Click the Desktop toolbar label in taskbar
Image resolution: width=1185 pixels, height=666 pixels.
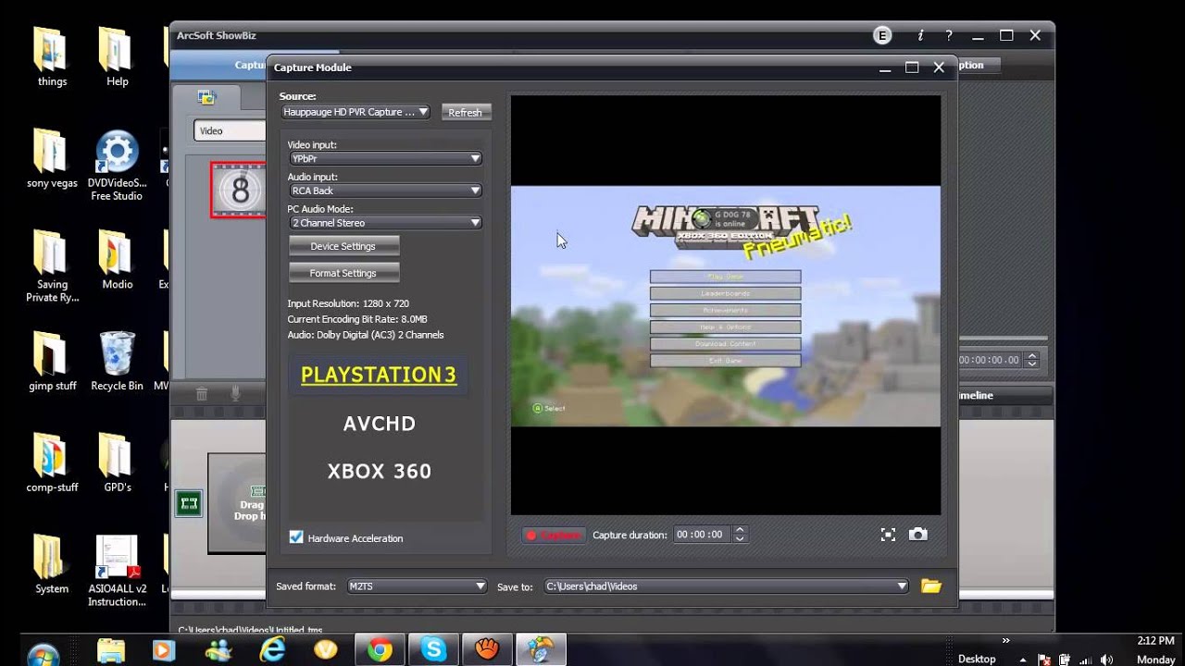tap(977, 659)
